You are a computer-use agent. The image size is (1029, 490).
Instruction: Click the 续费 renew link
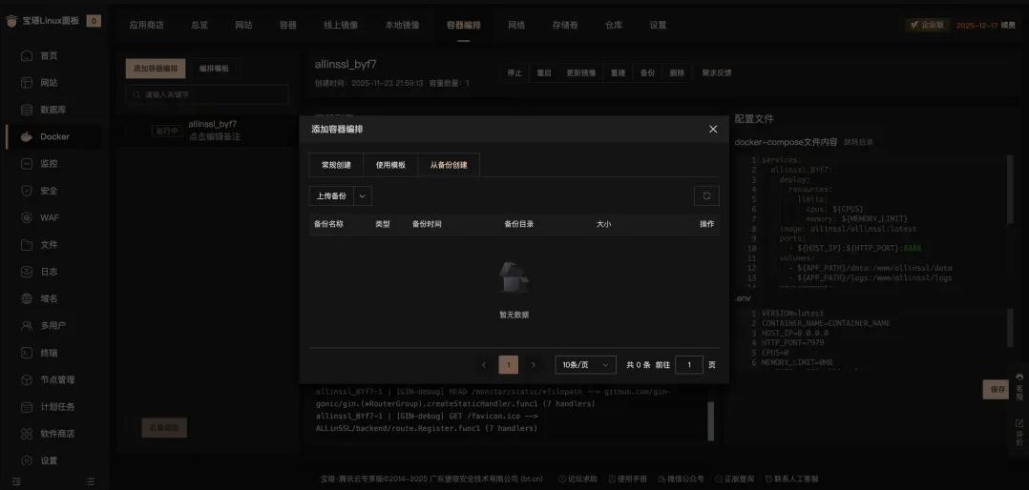pyautogui.click(x=1008, y=26)
